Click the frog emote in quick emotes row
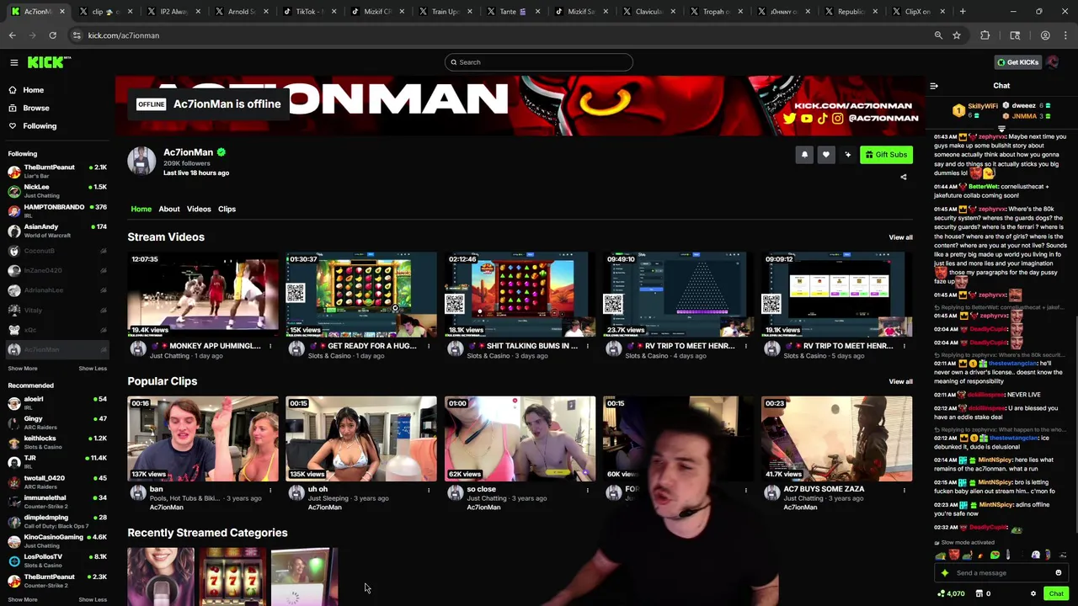 995,555
